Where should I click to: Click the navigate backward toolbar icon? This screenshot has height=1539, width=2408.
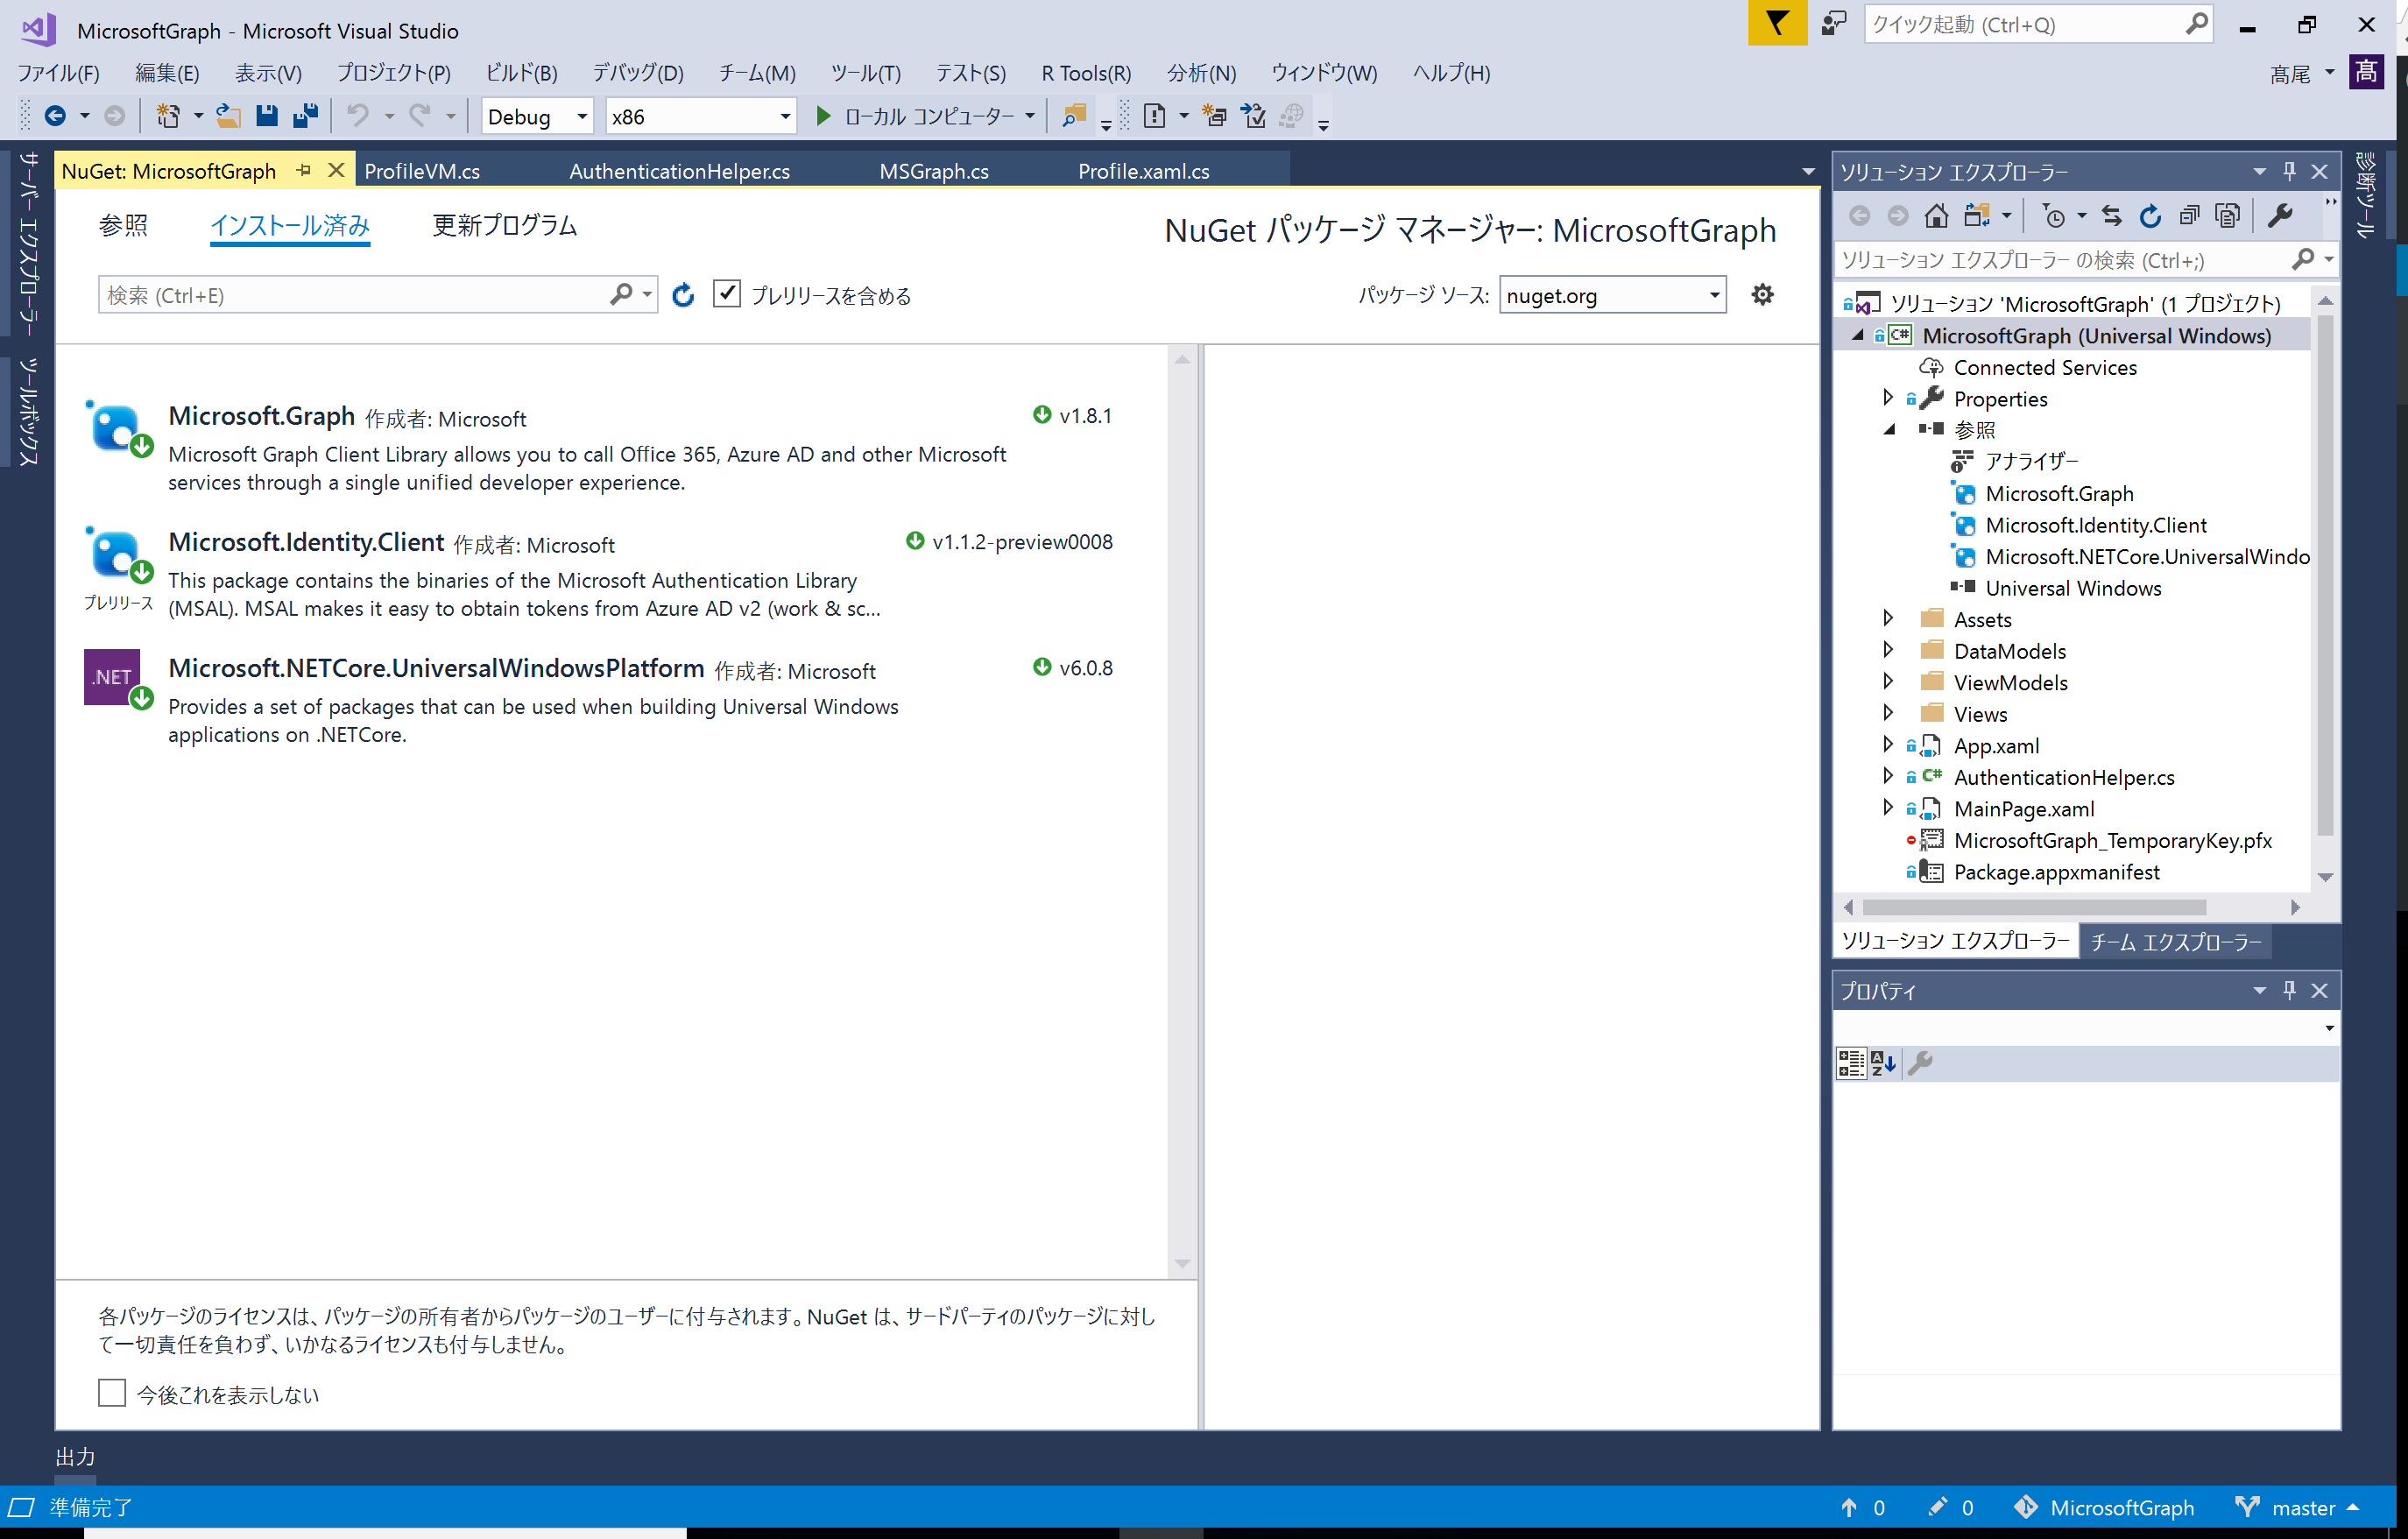[x=55, y=116]
